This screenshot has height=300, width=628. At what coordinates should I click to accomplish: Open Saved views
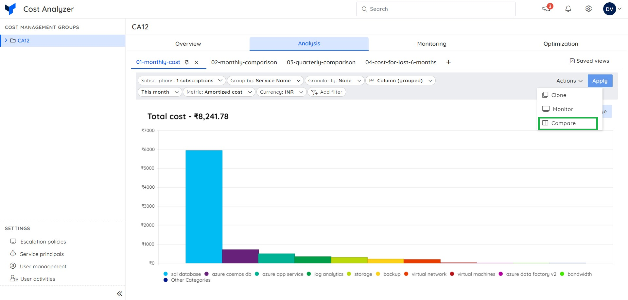589,61
